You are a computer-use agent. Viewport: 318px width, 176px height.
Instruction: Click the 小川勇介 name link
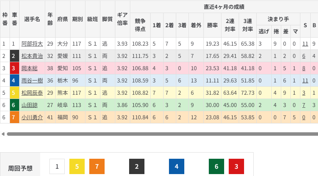[32, 117]
